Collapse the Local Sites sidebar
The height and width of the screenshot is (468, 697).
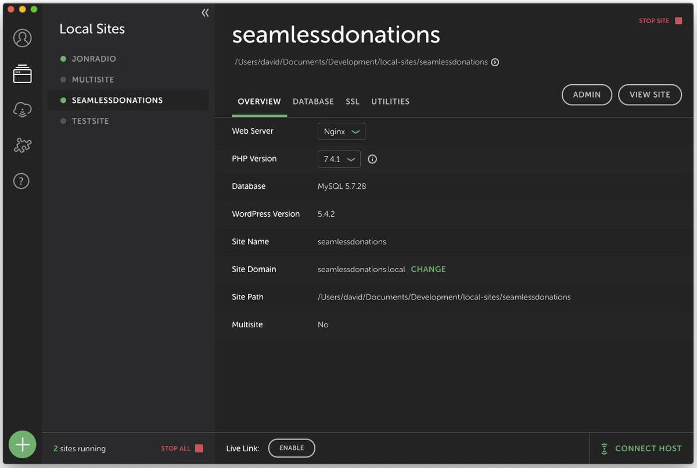[x=205, y=13]
